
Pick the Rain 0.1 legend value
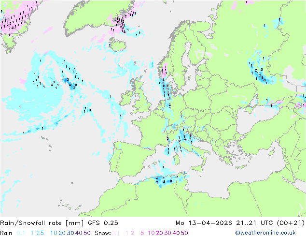coord(21,233)
